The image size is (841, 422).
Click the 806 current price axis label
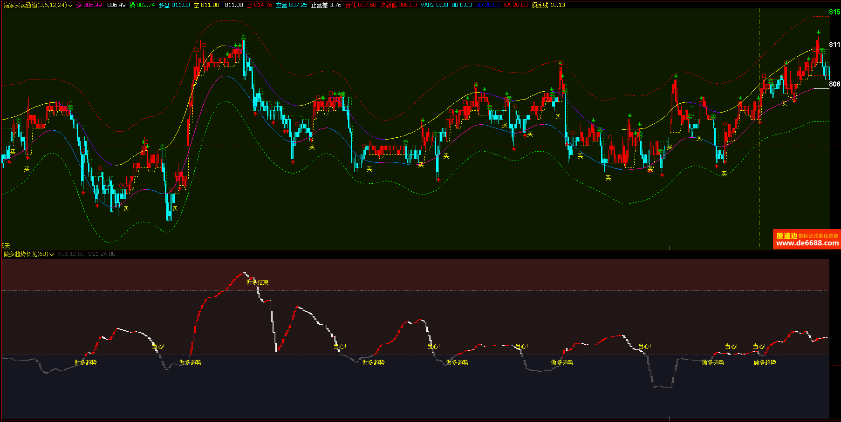tap(834, 84)
